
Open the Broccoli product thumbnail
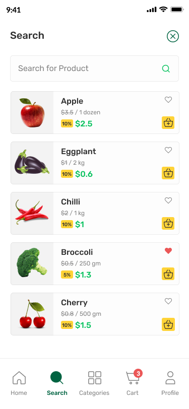point(32,264)
